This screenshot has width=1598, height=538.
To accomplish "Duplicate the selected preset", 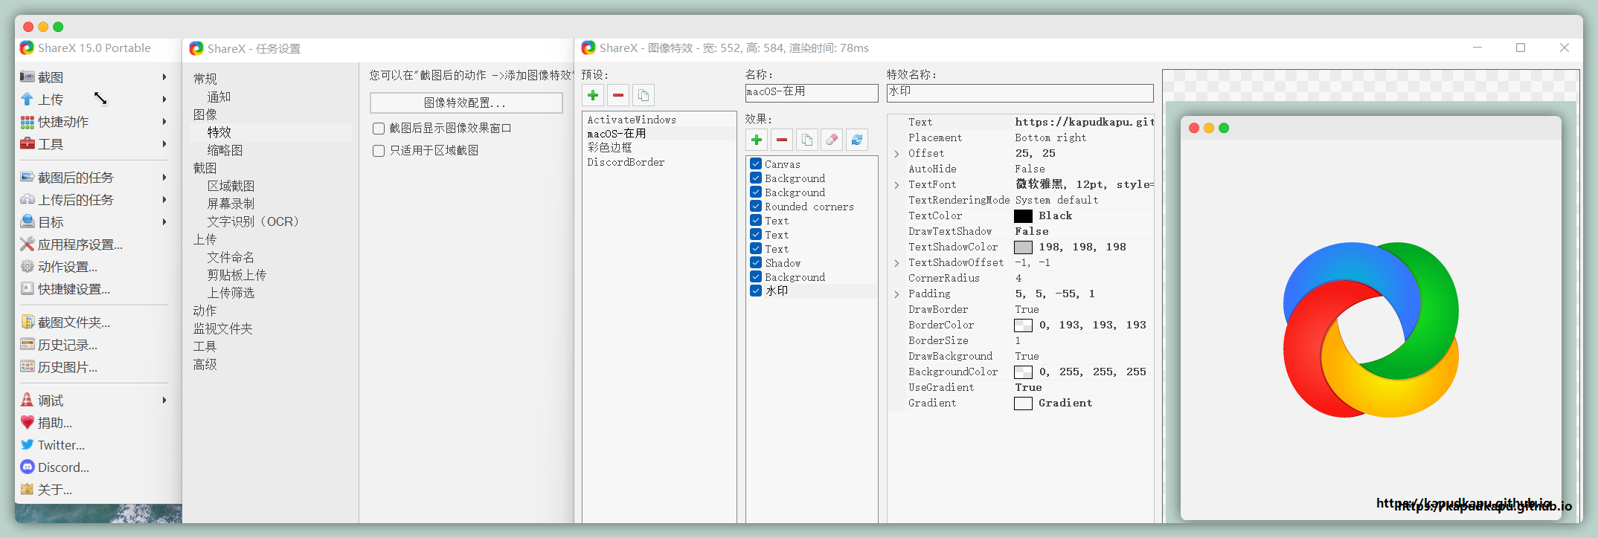I will (644, 95).
